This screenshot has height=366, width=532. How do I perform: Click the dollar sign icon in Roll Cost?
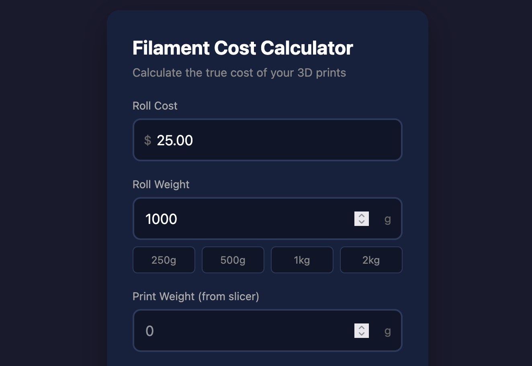click(x=147, y=140)
